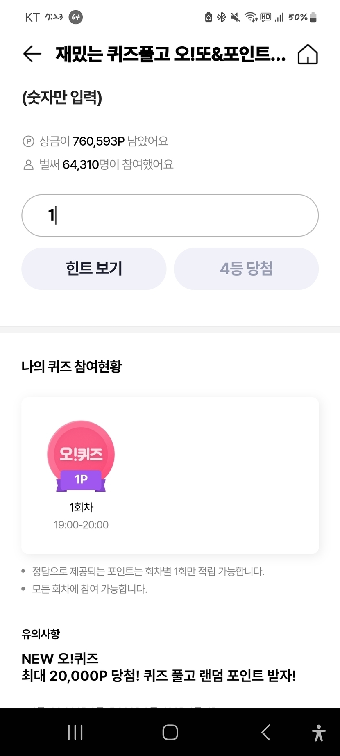340x756 pixels.
Task: Tap the Bluetooth status icon
Action: (x=222, y=17)
